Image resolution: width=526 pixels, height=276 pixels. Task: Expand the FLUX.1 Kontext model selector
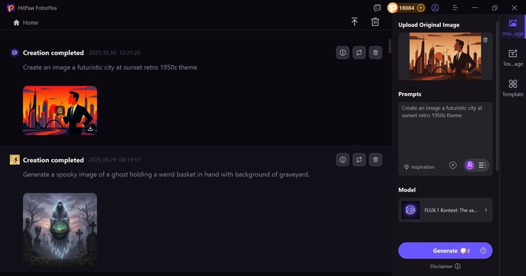click(486, 210)
